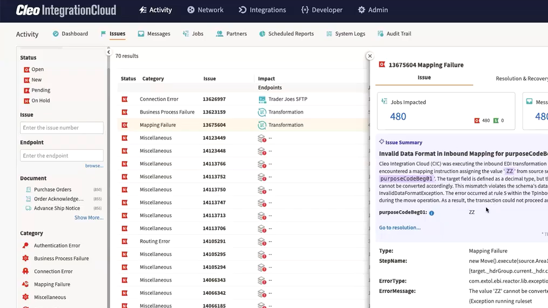Switch to the Audit Trail tab
This screenshot has height=308, width=548.
(x=394, y=34)
